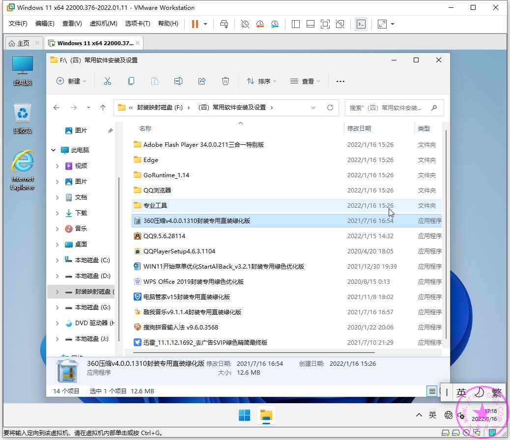Screen dimensions: 510x440
Task: Collapse the 此电脑 tree node
Action: click(54, 150)
